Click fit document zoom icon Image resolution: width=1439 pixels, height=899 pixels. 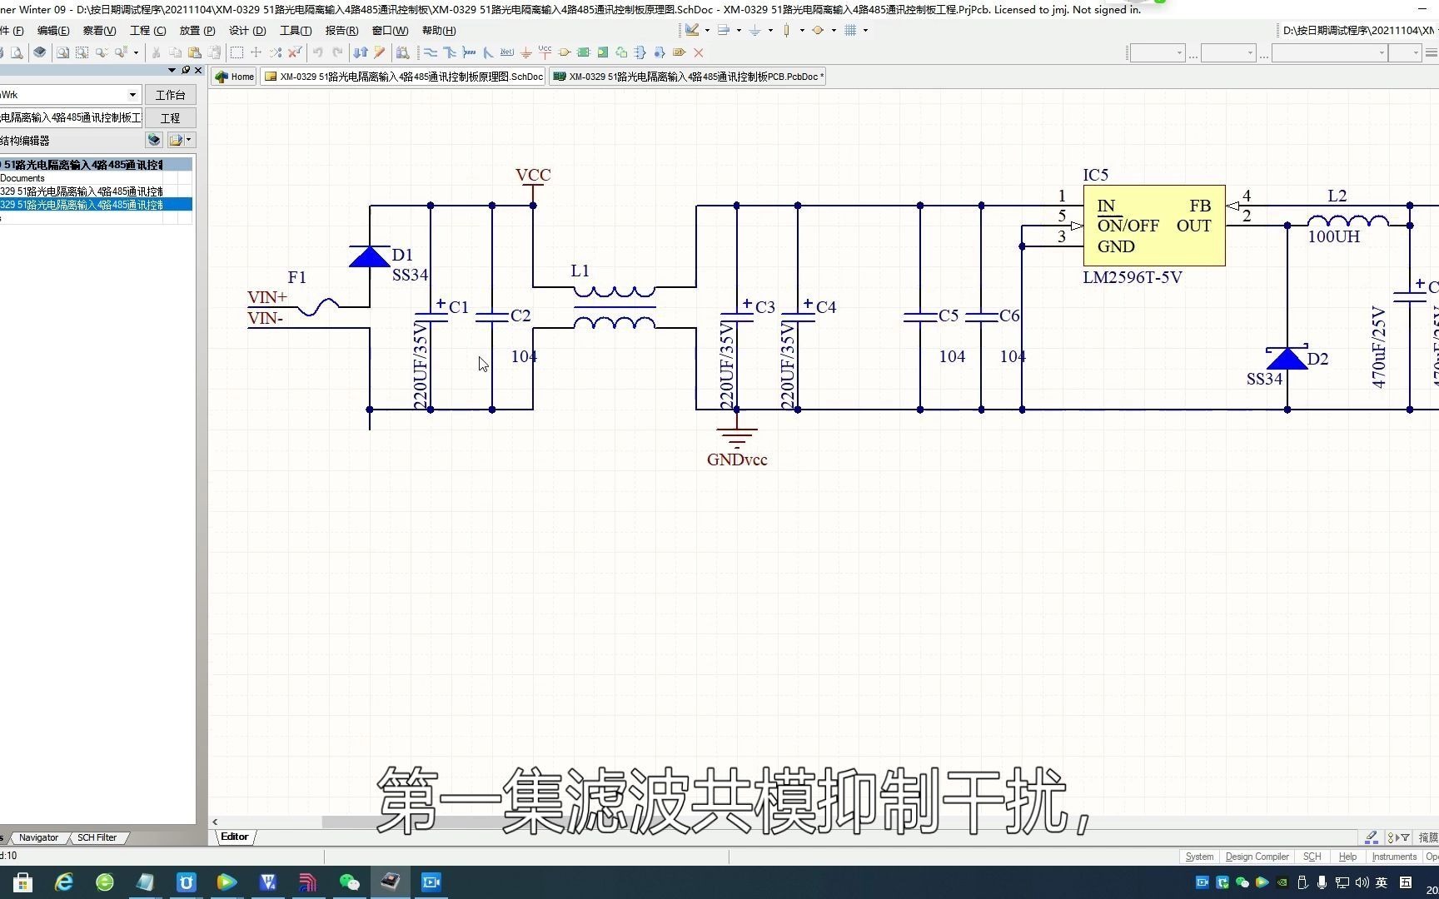click(62, 52)
